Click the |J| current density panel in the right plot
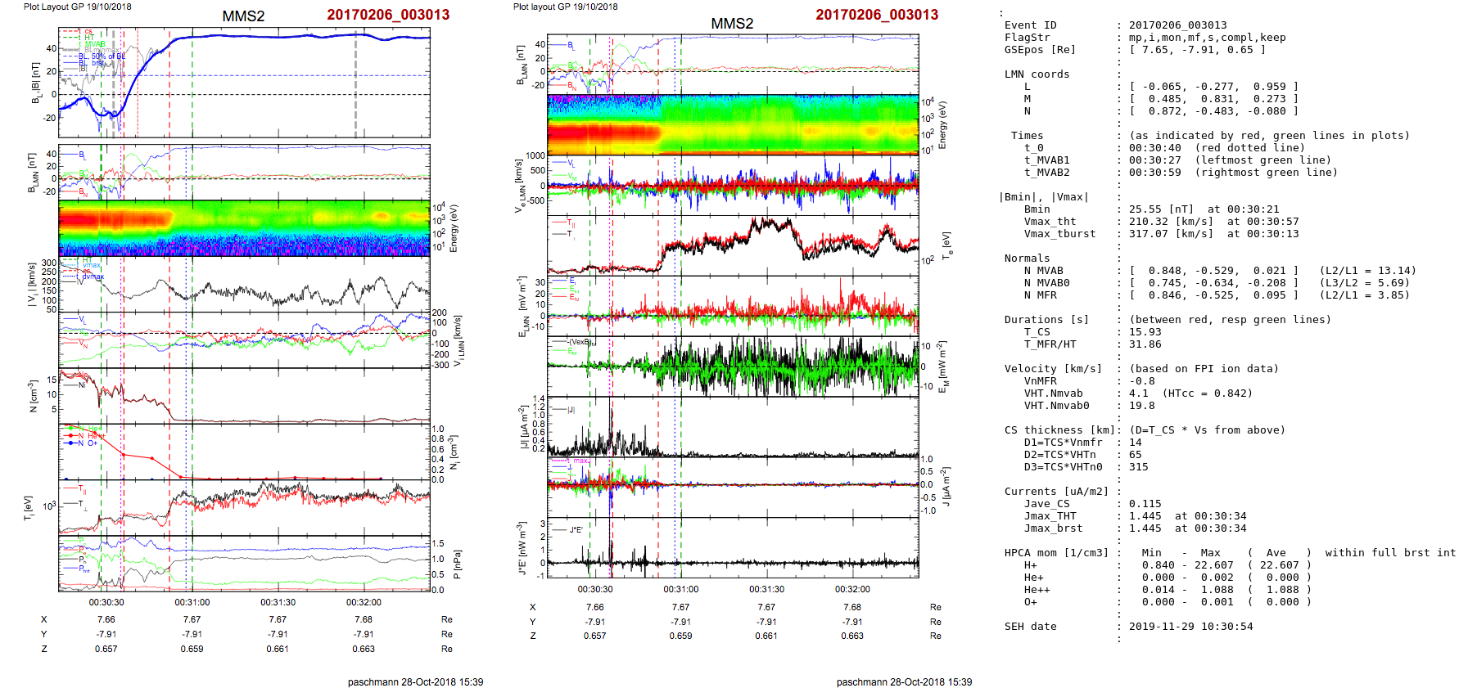The image size is (1477, 688). point(733,426)
